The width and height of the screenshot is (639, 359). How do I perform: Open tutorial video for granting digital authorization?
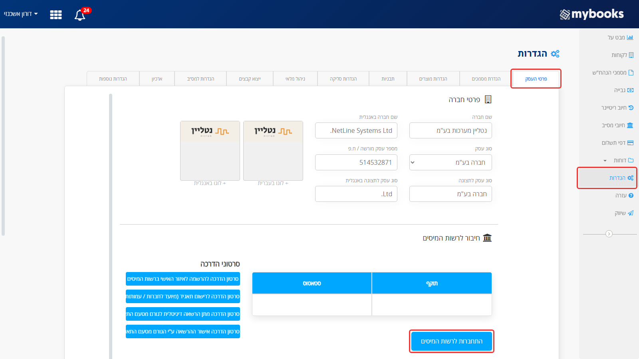click(183, 314)
